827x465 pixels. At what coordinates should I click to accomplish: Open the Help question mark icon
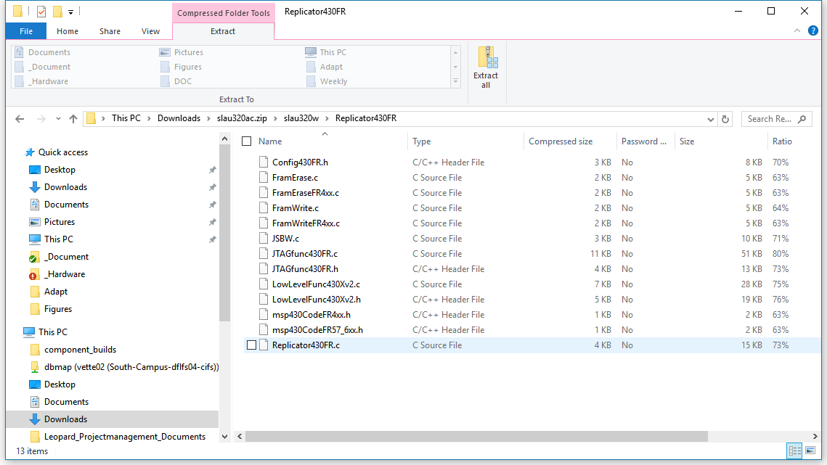point(812,30)
